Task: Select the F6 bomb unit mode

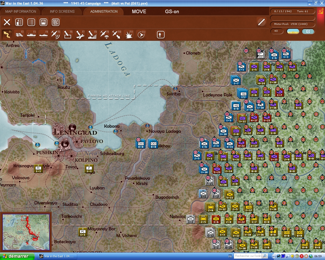Action: (x=68, y=35)
